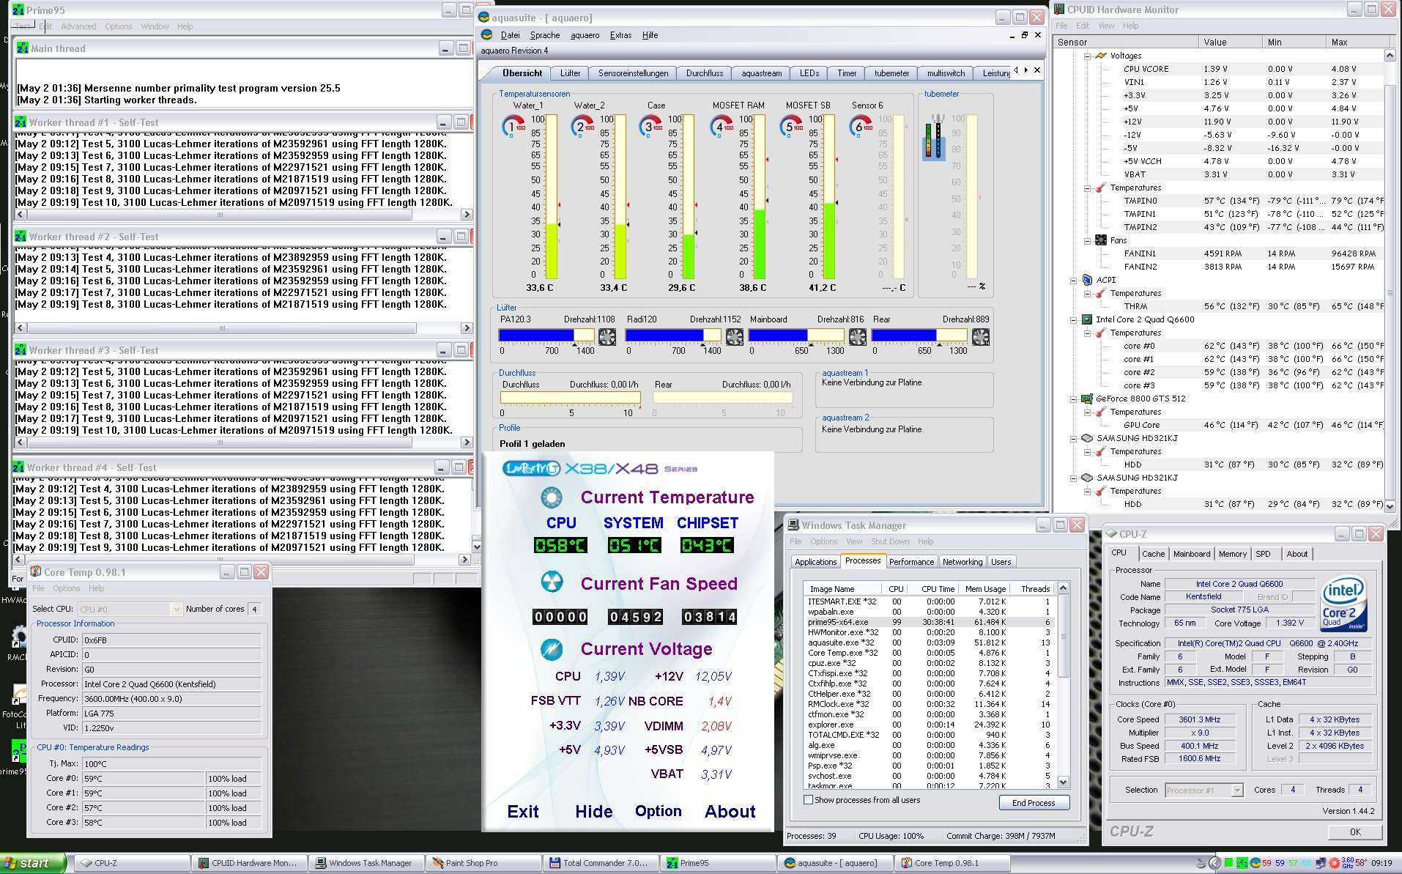Click the Current Fan Speed fan icon
The height and width of the screenshot is (874, 1402).
click(552, 582)
